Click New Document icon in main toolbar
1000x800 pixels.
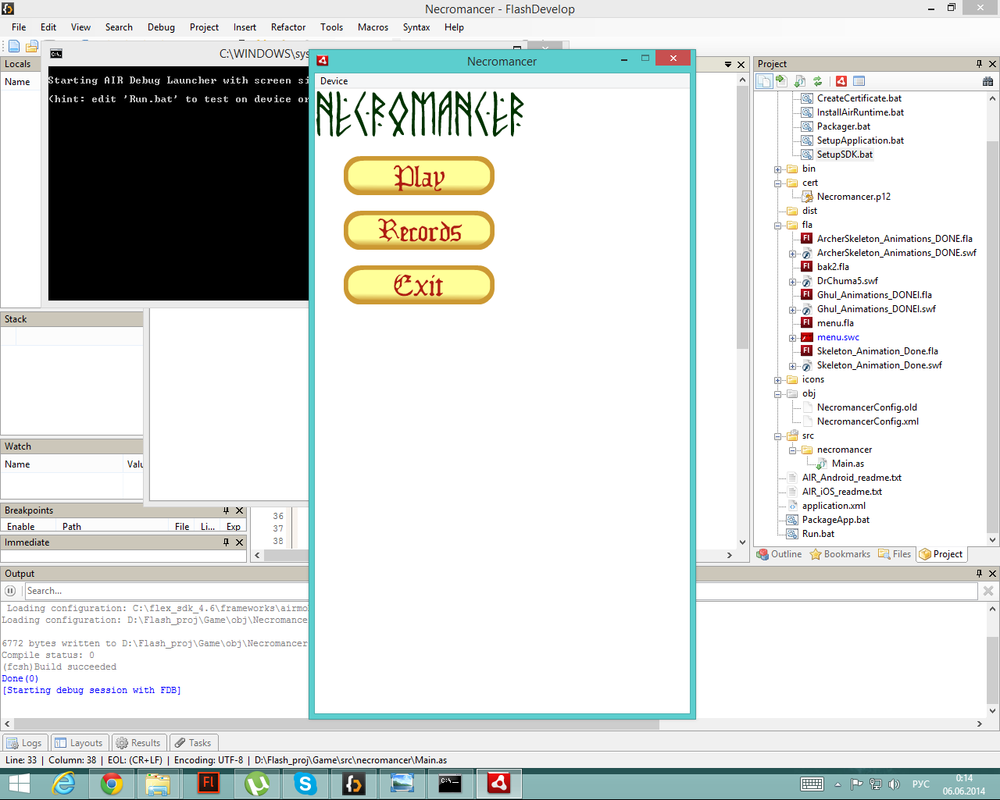14,46
